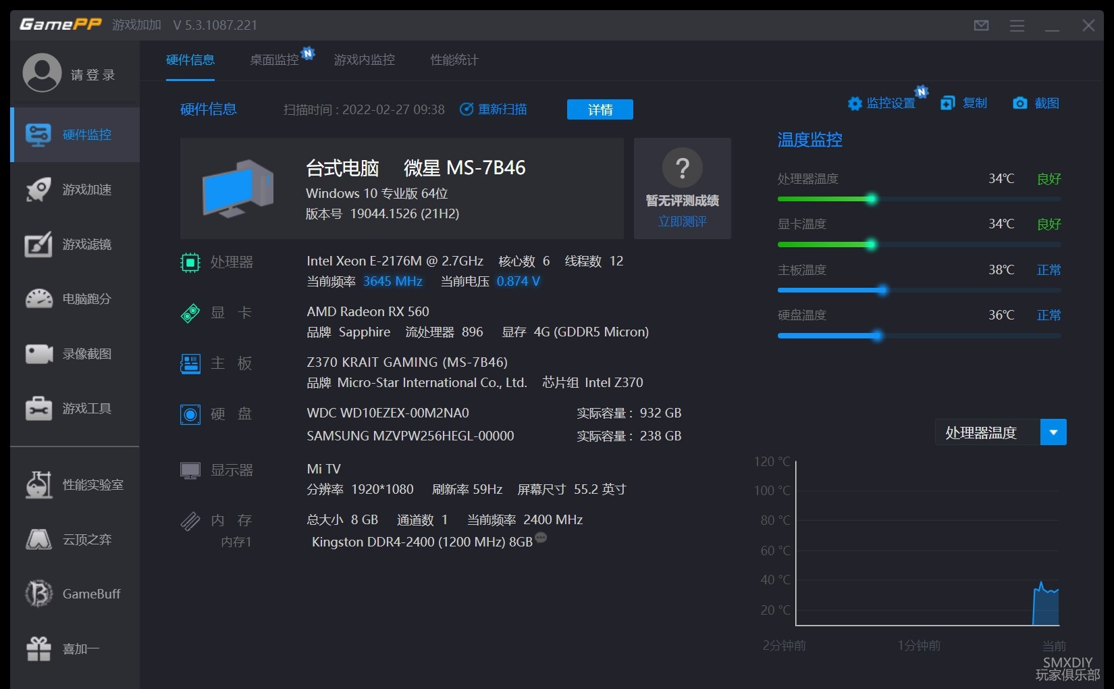Click the Z370 KRAIT GAMING text
This screenshot has height=689, width=1114.
407,362
